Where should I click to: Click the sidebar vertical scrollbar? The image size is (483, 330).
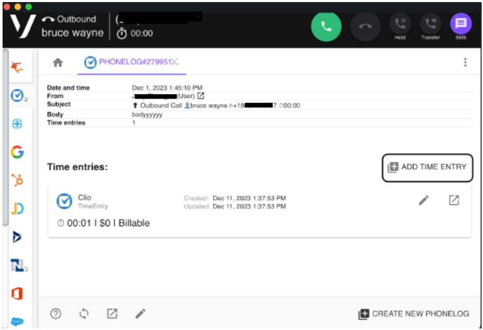(5, 138)
